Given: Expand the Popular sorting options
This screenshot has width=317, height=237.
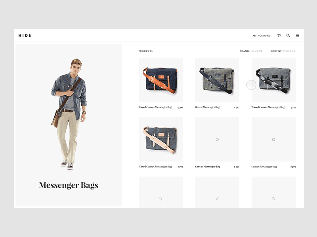Looking at the screenshot, I should pos(289,51).
